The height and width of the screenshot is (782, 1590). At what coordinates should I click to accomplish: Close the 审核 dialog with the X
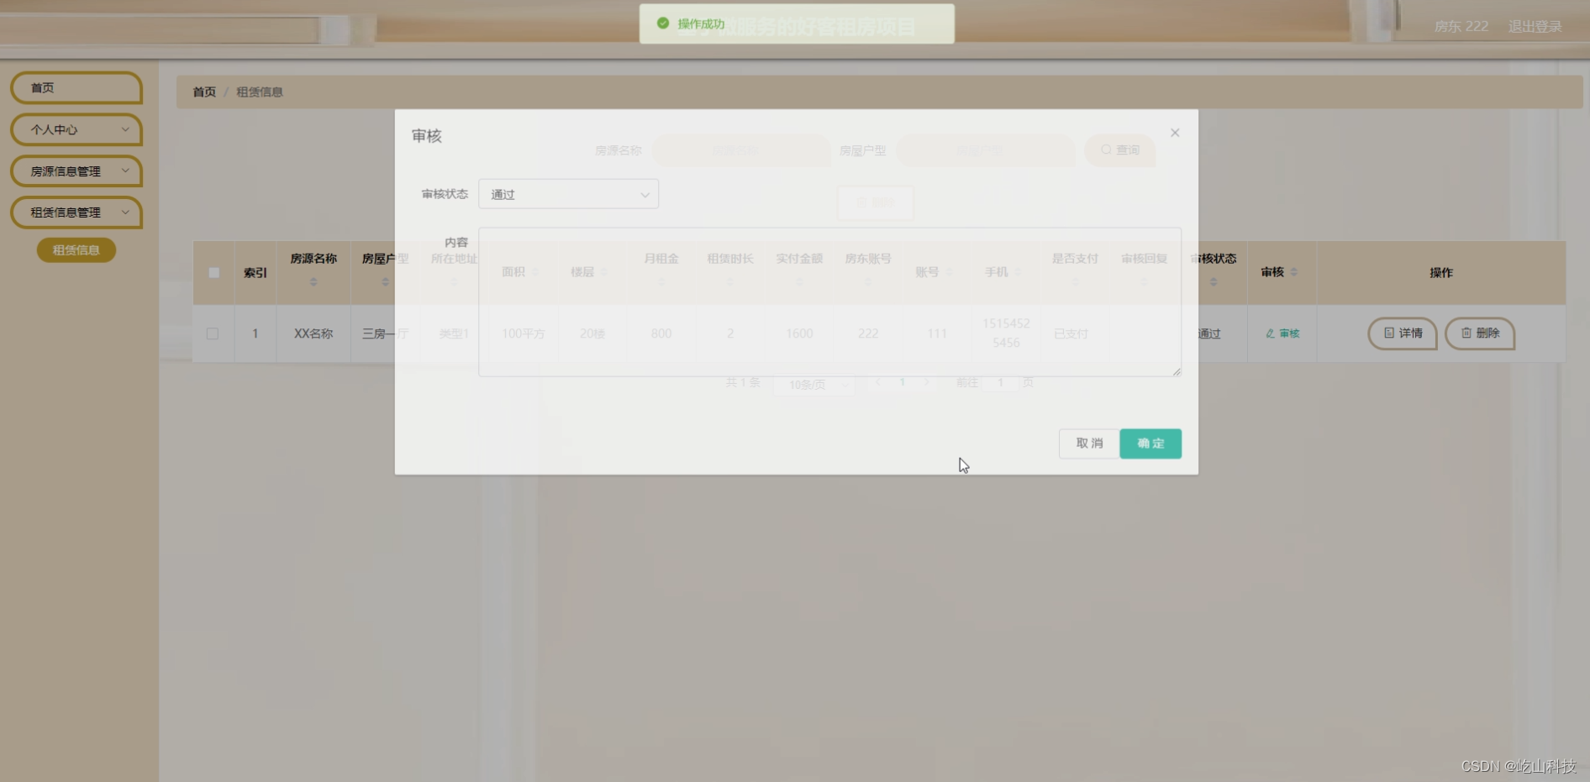(x=1174, y=132)
